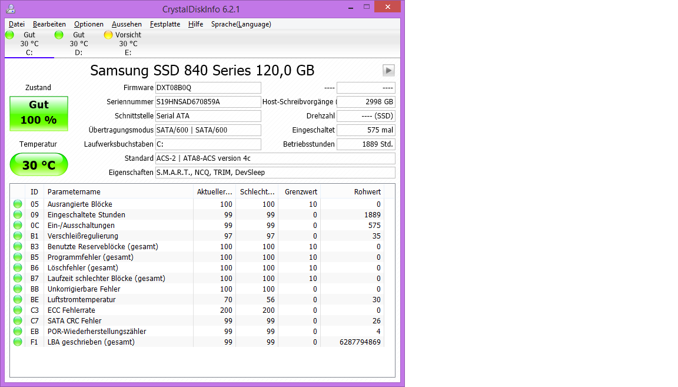Click the Schnittstelle field Serial ATA
This screenshot has height=387, width=678.
pos(208,116)
